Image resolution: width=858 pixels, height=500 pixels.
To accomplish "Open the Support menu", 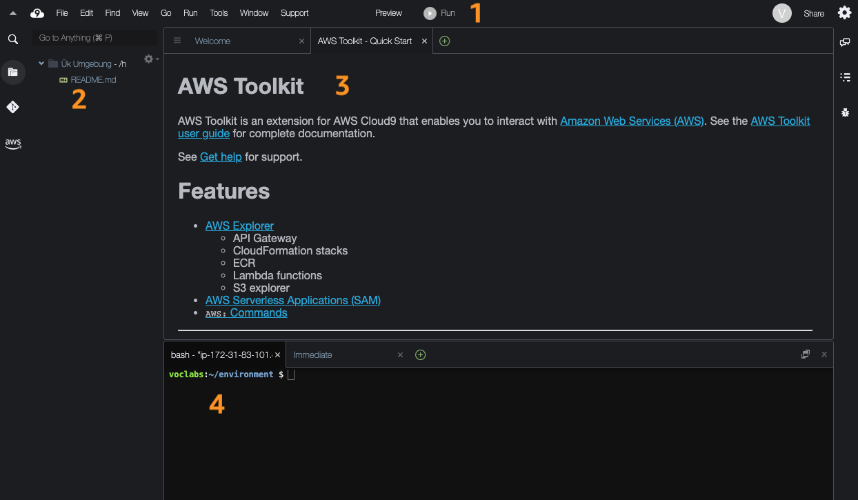I will point(295,12).
